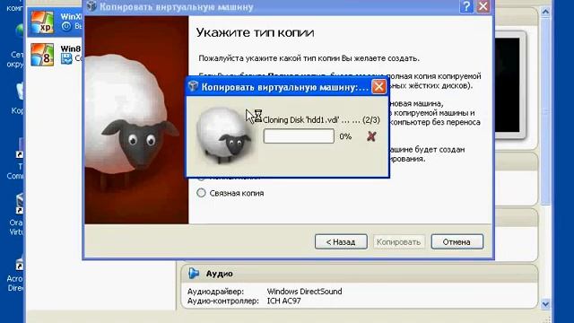Cancel cloning with the red X icon
The height and width of the screenshot is (323, 574).
click(371, 136)
